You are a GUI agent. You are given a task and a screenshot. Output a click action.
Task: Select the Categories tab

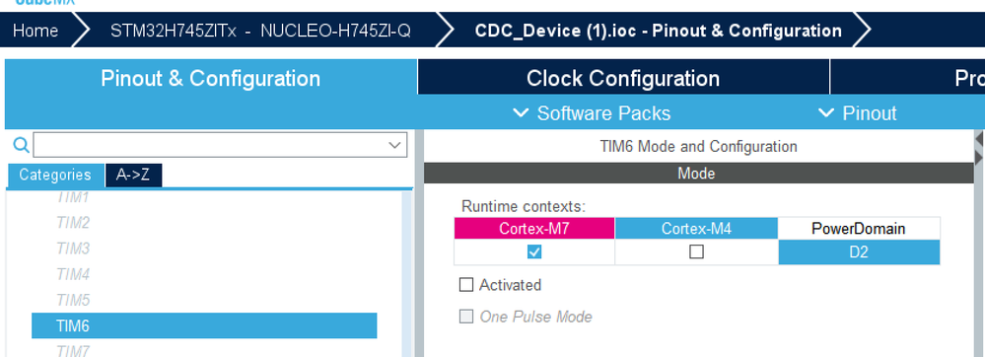coord(55,175)
